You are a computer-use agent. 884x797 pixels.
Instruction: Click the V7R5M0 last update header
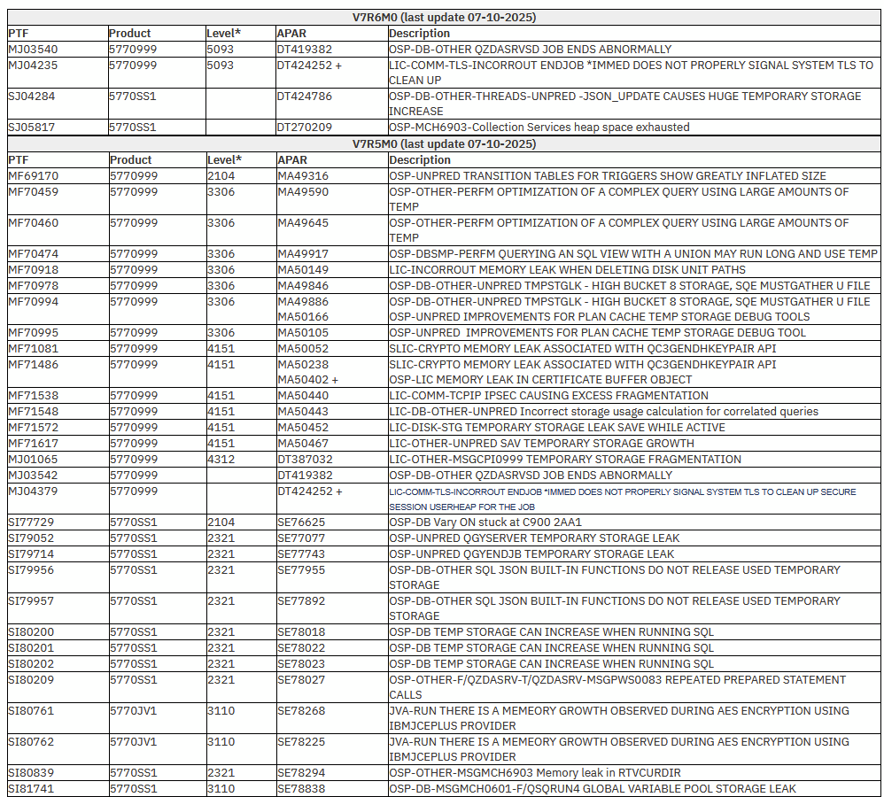click(x=444, y=144)
